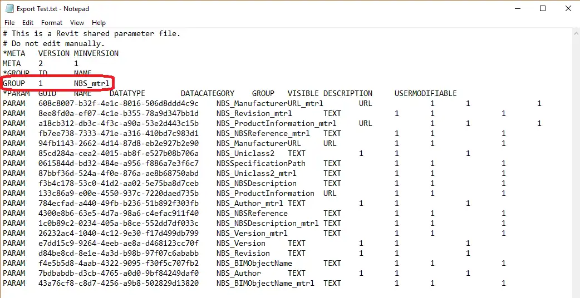Click the USERMODIFIABLE column header text

pos(425,93)
